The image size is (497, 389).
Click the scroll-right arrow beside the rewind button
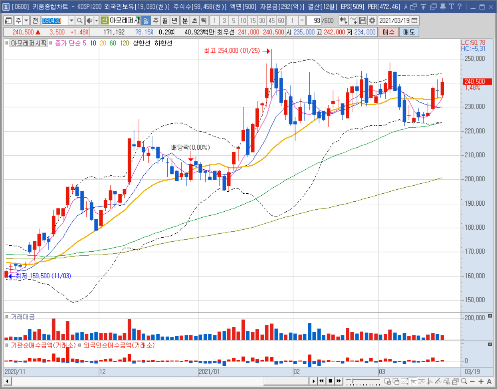(x=314, y=381)
